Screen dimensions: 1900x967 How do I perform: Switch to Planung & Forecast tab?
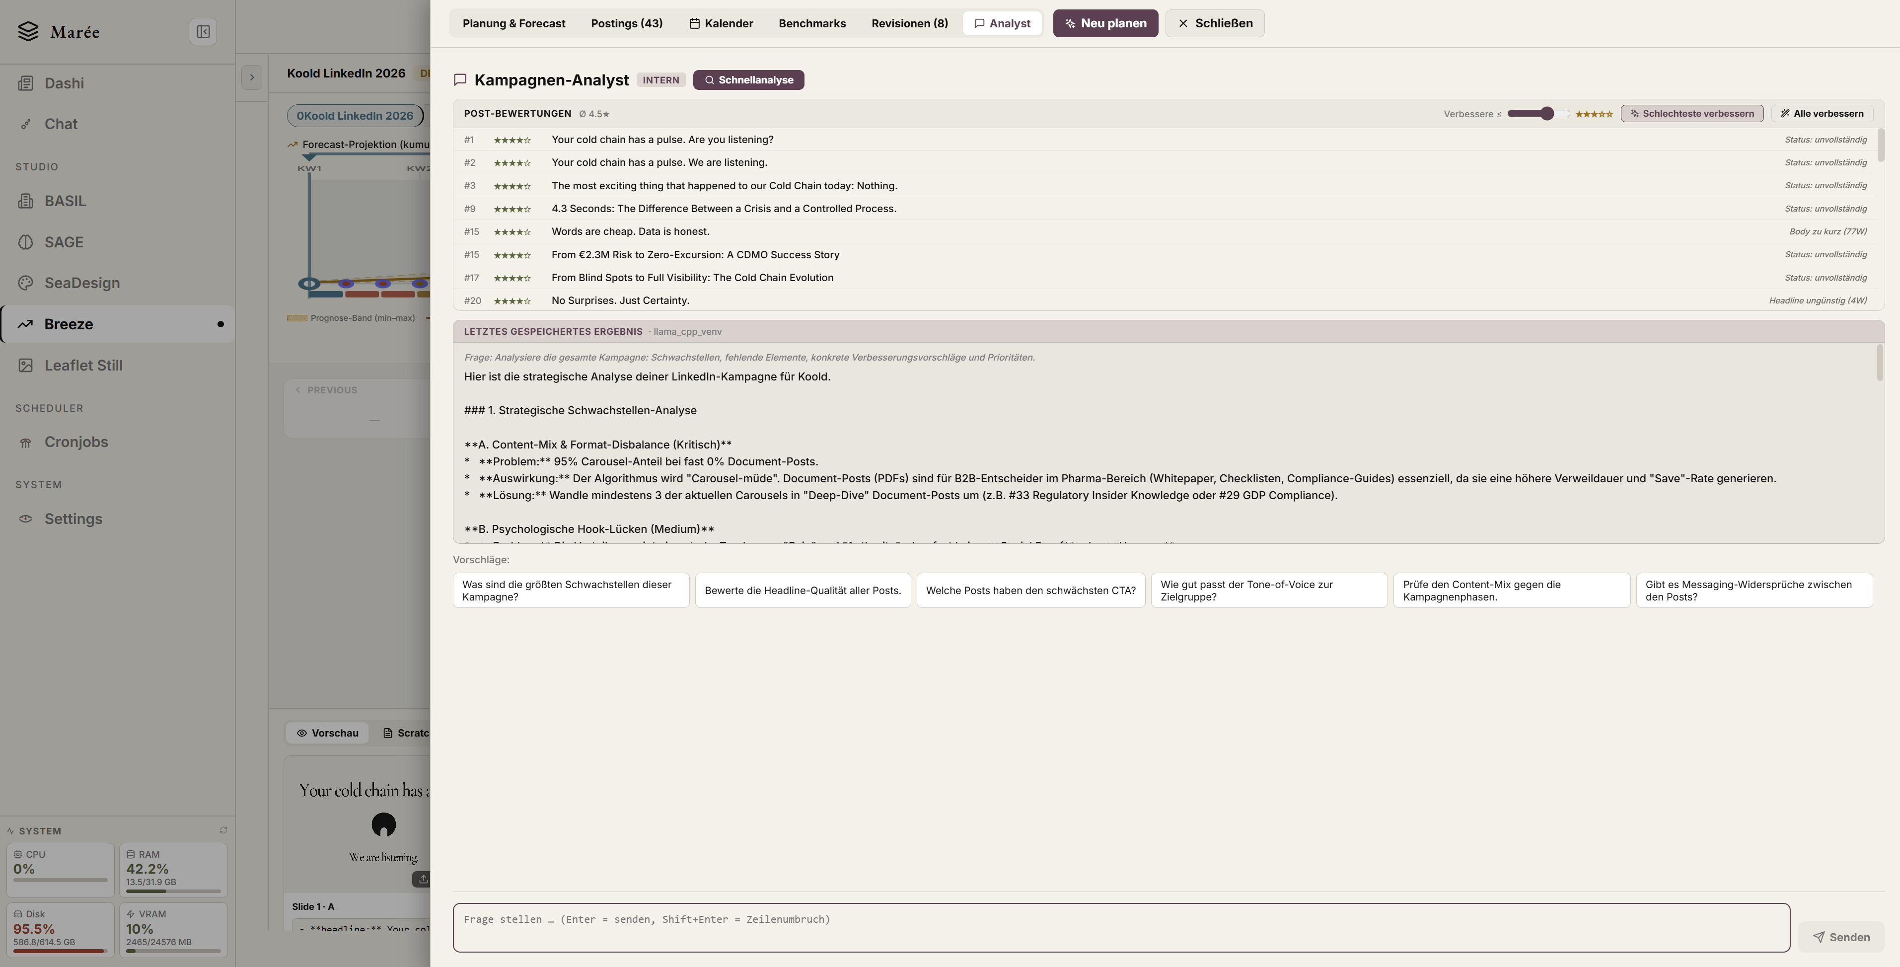click(x=514, y=24)
